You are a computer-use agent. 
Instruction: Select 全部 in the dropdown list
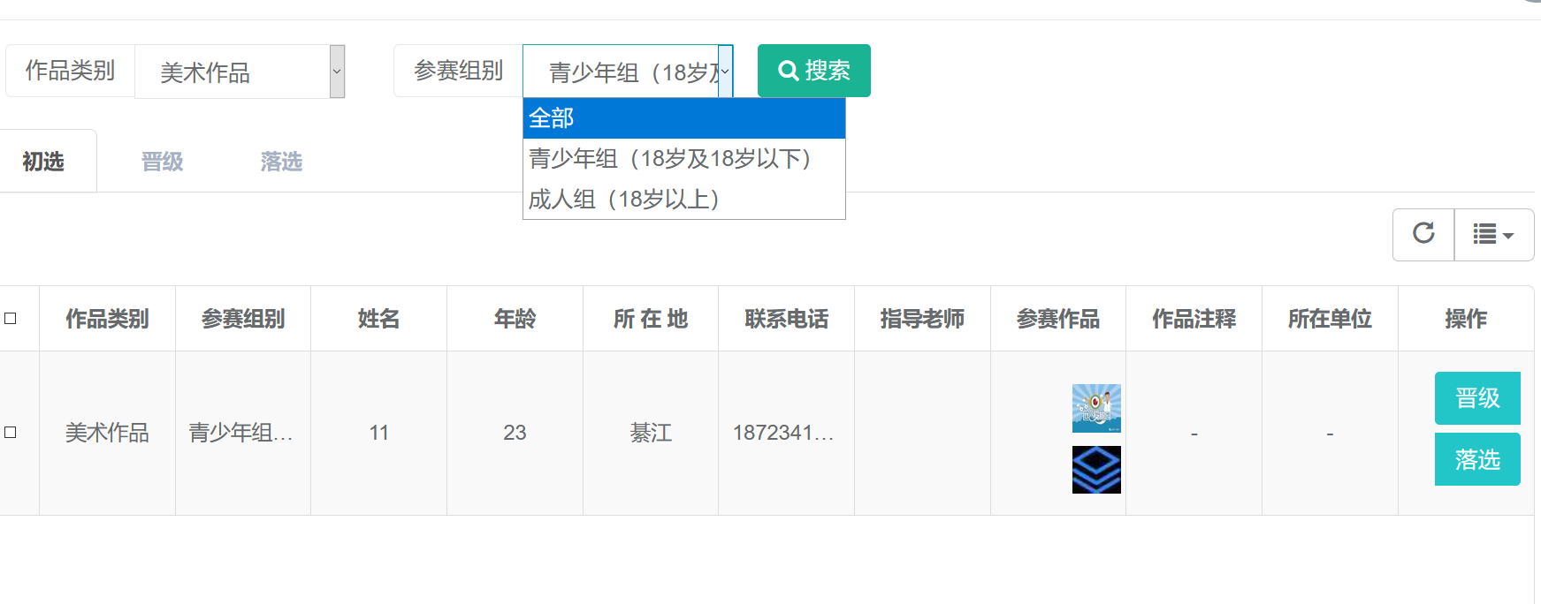683,118
